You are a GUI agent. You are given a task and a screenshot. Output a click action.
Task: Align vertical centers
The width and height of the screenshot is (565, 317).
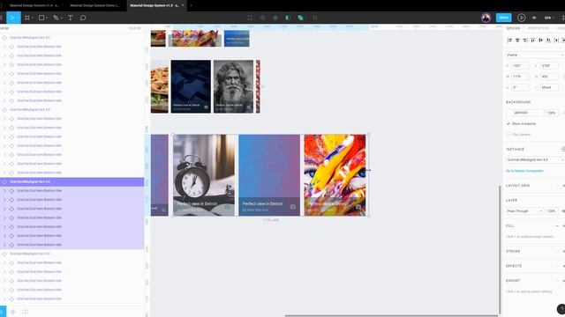(540, 41)
